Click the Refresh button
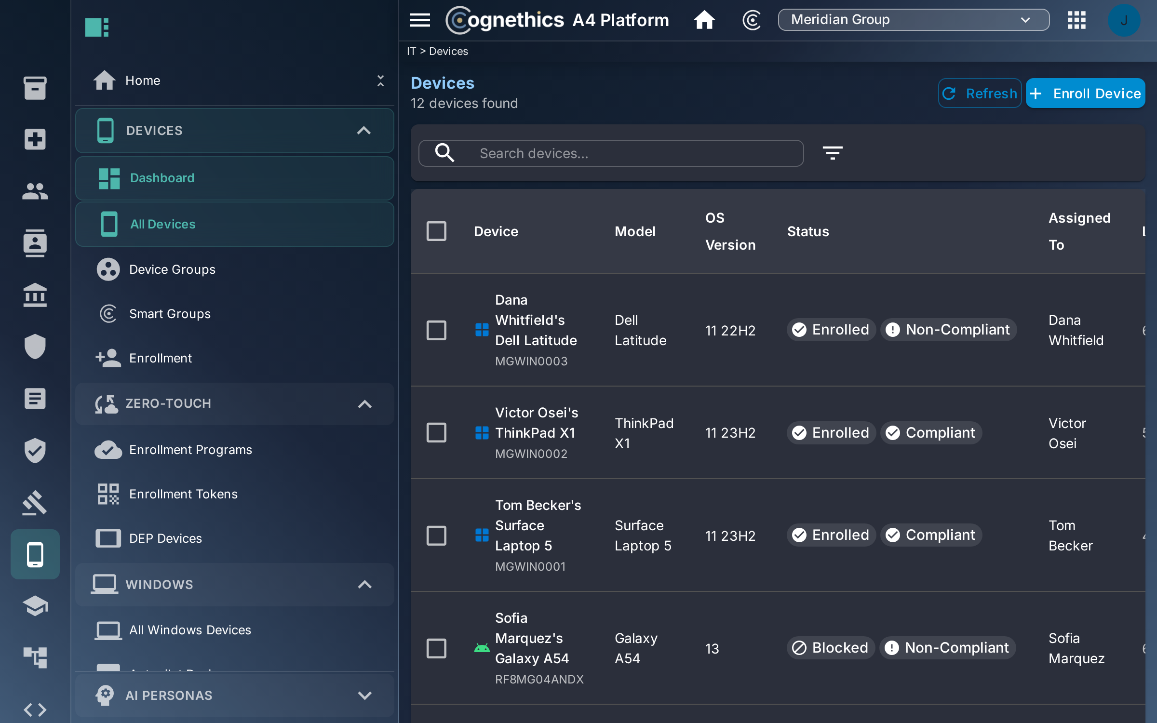This screenshot has width=1157, height=723. click(980, 94)
